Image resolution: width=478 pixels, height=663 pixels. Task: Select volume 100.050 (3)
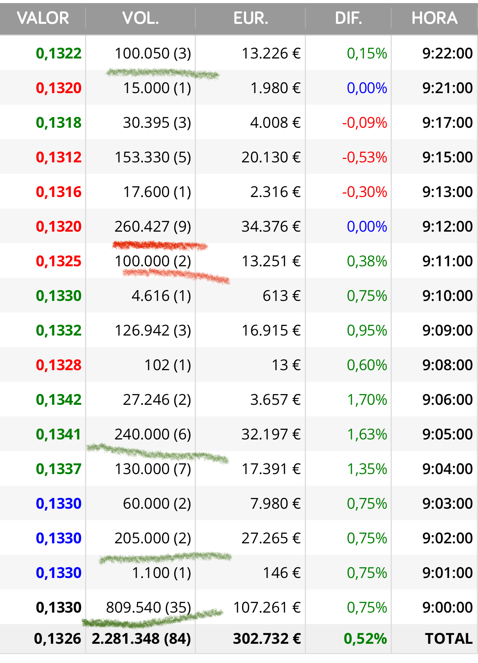(153, 53)
